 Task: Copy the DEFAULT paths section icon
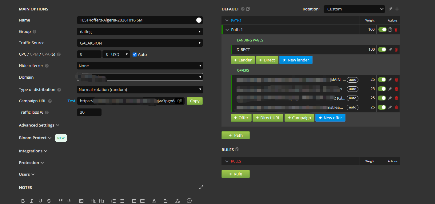point(248,9)
